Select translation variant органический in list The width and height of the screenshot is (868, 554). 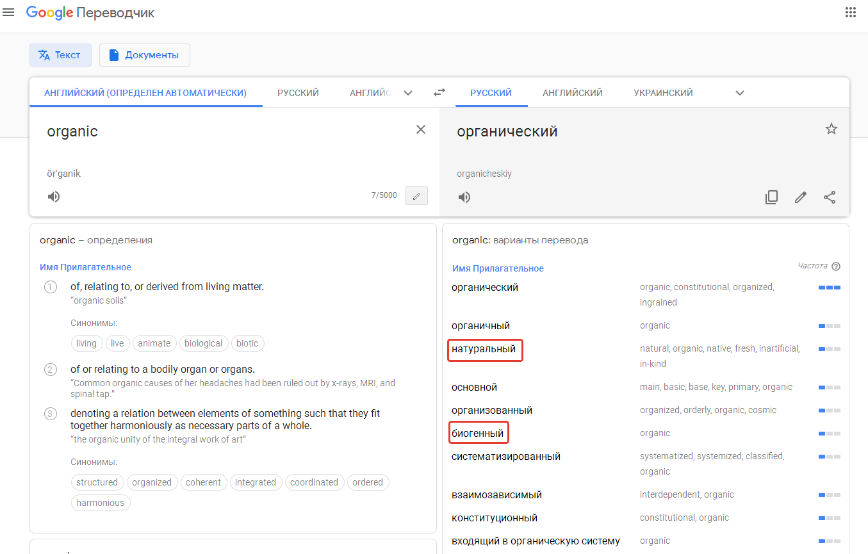tap(485, 288)
